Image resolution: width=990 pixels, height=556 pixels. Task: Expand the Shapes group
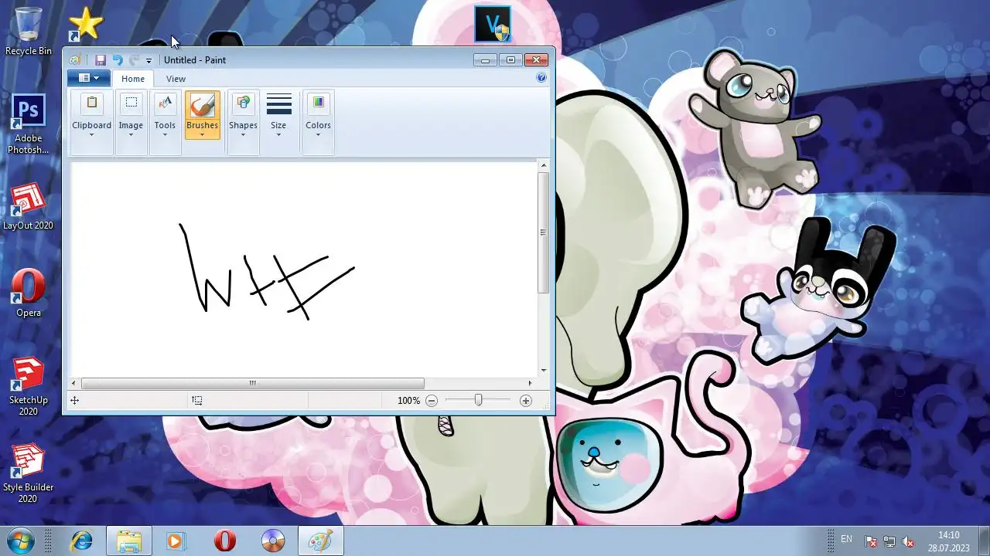[x=243, y=122]
